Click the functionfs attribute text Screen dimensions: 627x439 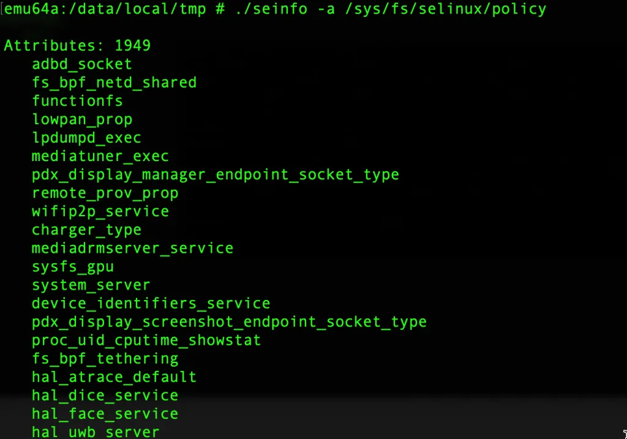point(77,101)
